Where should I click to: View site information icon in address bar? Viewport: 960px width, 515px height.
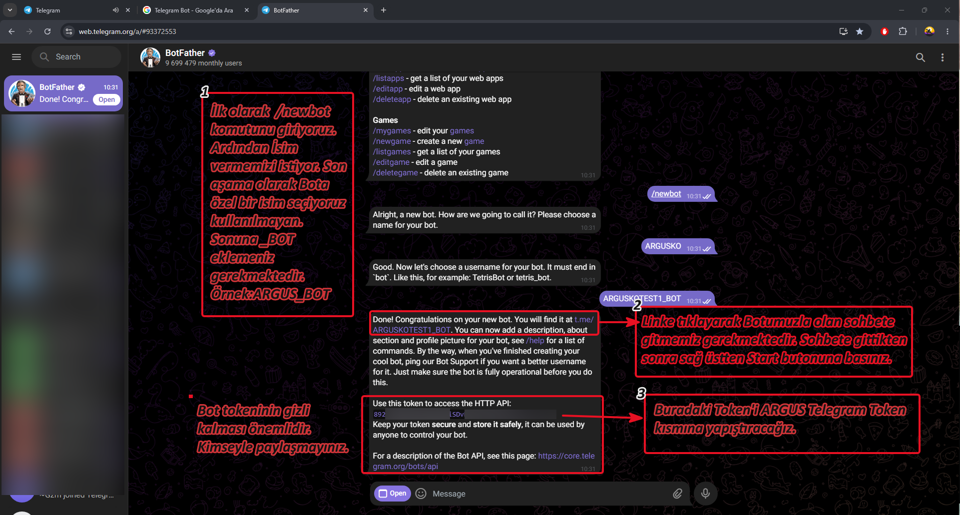tap(69, 31)
